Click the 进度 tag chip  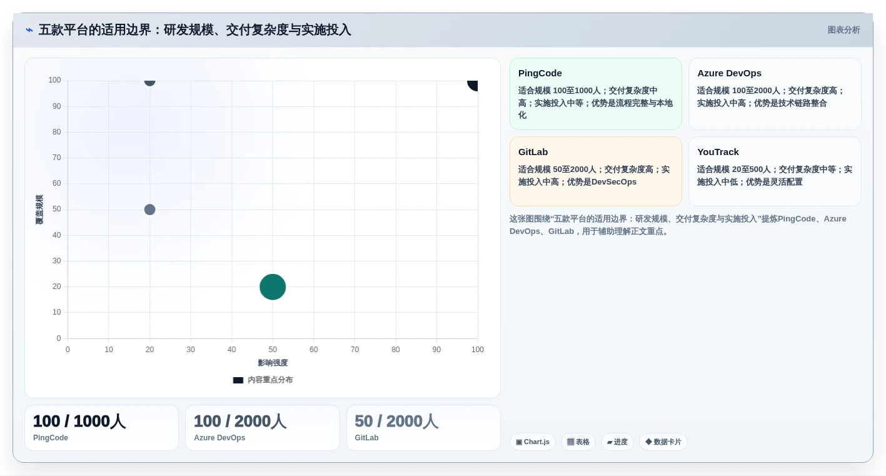pyautogui.click(x=617, y=442)
